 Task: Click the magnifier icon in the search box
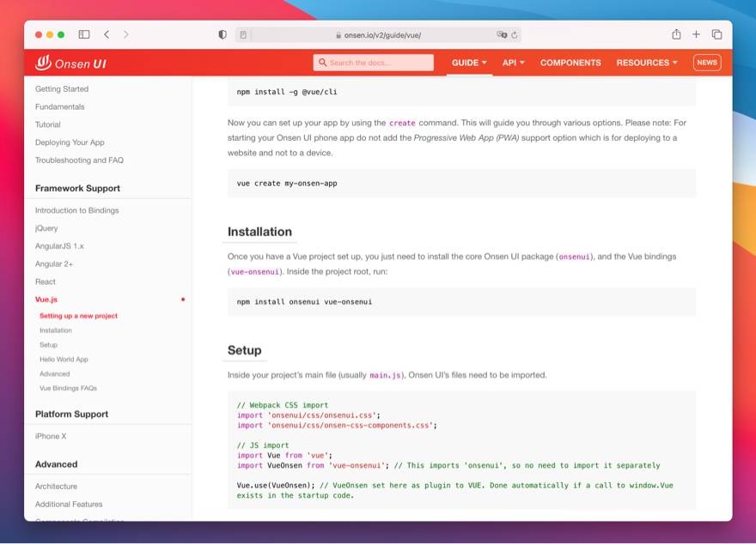click(322, 63)
